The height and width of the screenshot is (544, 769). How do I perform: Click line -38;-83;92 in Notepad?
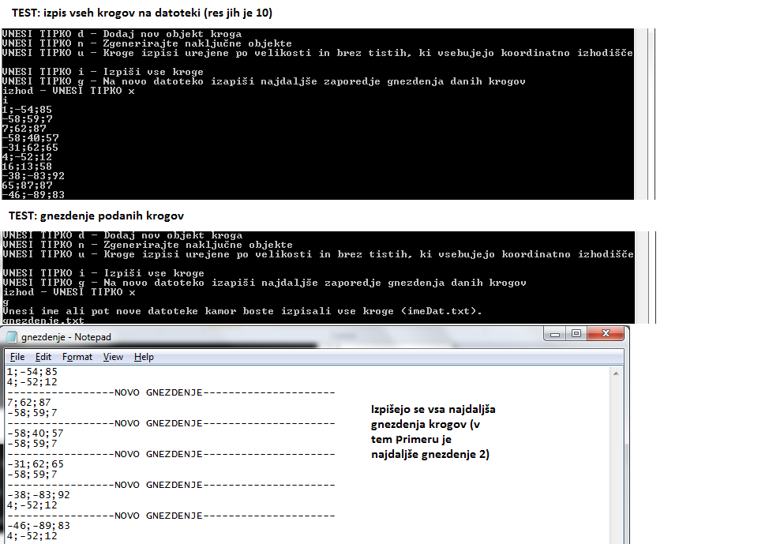[38, 494]
